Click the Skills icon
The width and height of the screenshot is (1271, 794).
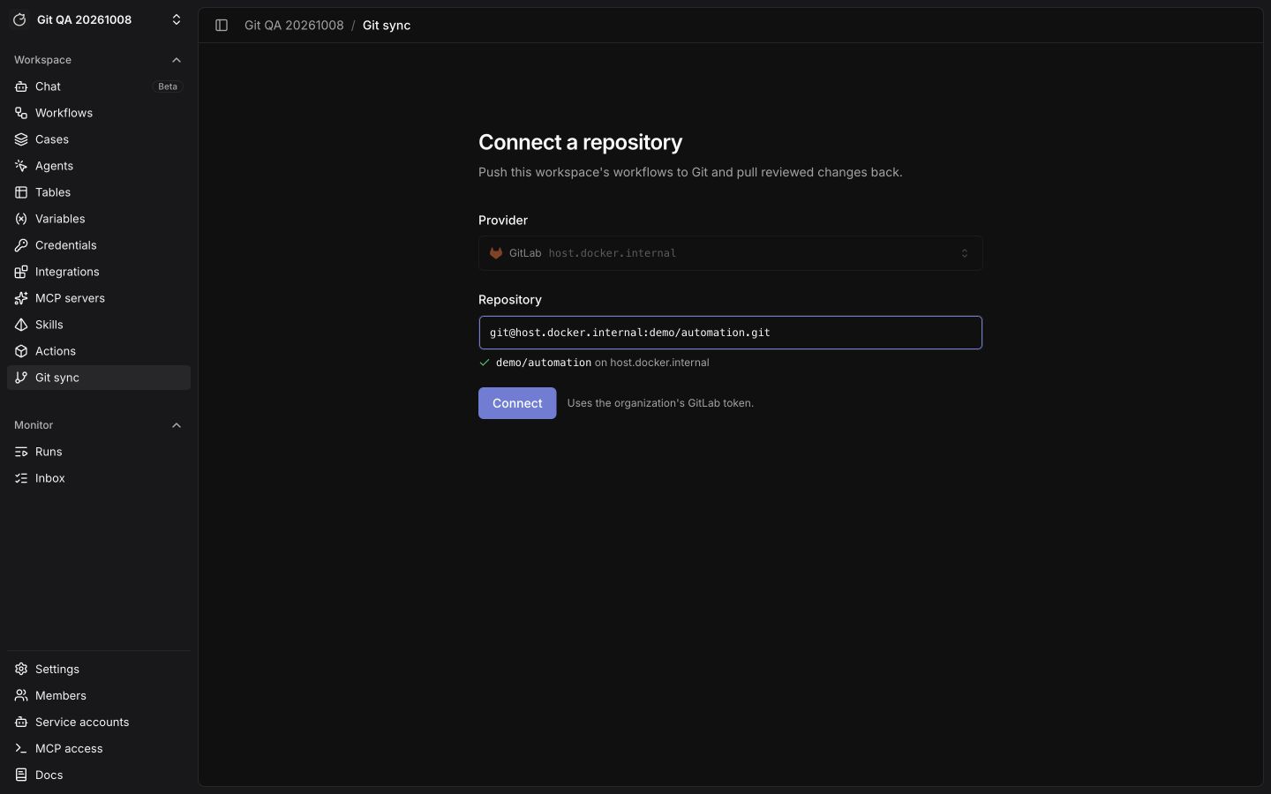[x=21, y=325]
